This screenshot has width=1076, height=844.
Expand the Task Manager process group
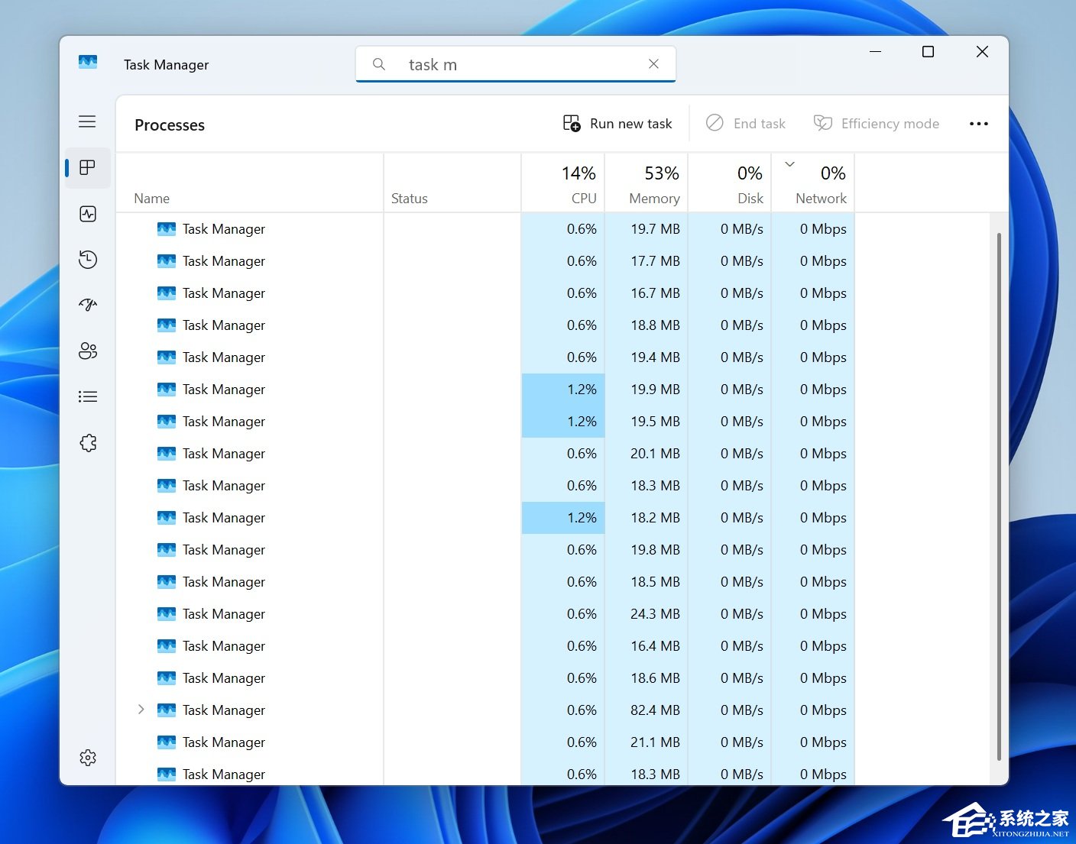point(141,710)
